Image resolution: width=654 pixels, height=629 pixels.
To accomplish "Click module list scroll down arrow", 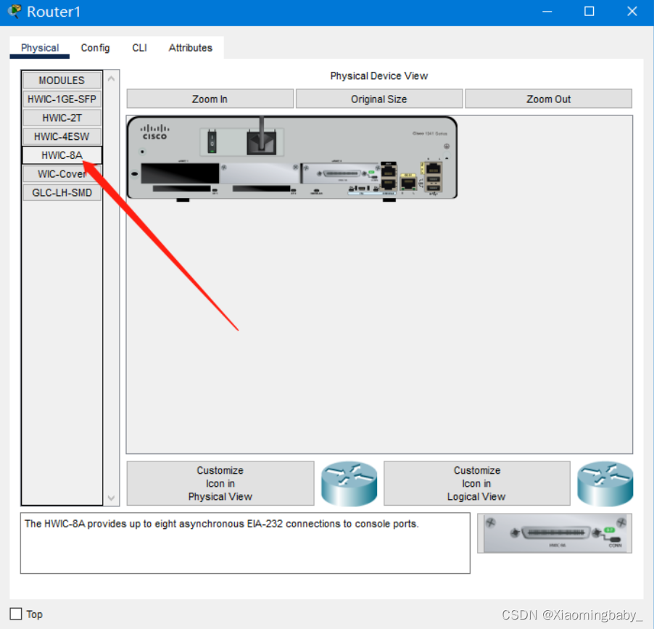I will pyautogui.click(x=111, y=498).
